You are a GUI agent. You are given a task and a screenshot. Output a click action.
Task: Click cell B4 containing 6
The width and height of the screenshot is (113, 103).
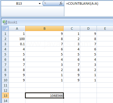pyautogui.click(x=45, y=49)
